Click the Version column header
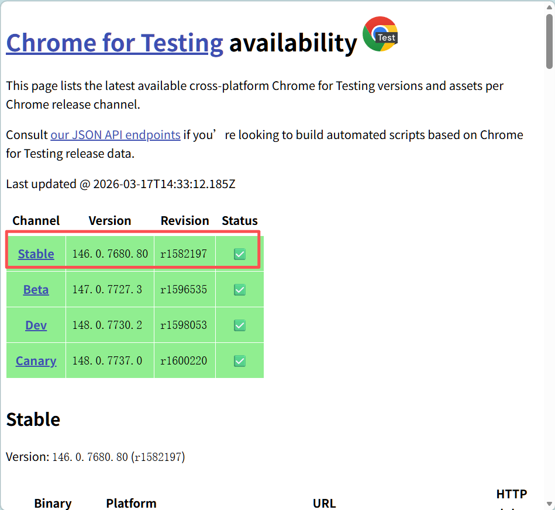 [x=110, y=221]
